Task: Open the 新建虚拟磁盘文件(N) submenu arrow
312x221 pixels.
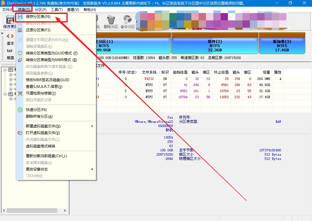Action: (92, 126)
